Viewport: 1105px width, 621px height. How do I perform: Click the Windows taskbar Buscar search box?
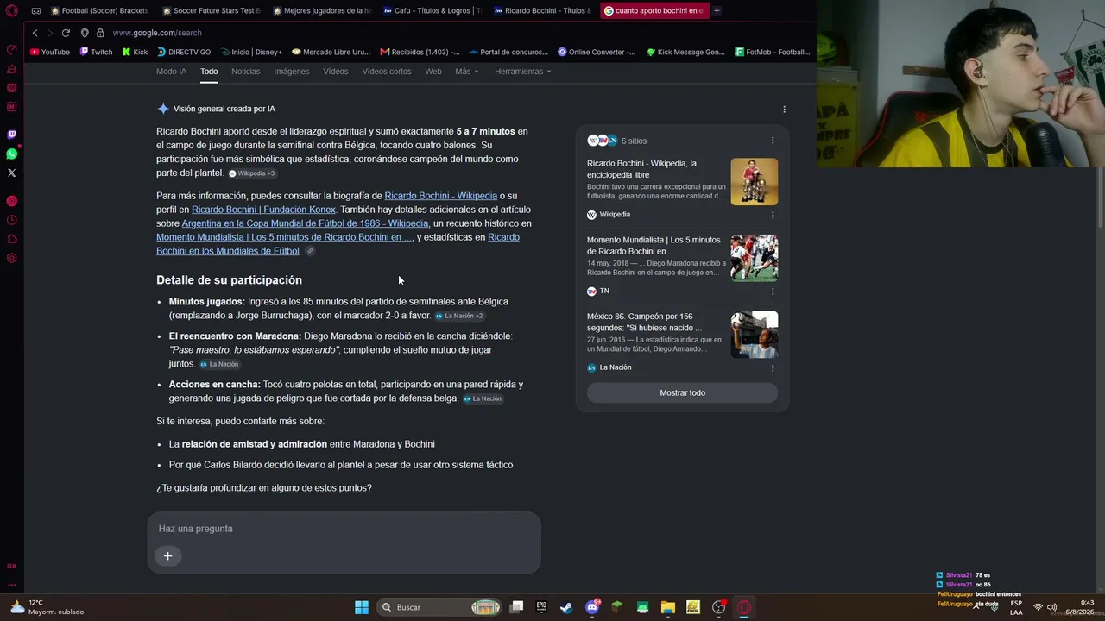click(441, 607)
